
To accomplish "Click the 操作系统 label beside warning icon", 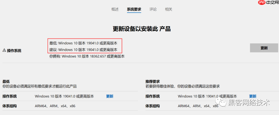I will click(14, 51).
